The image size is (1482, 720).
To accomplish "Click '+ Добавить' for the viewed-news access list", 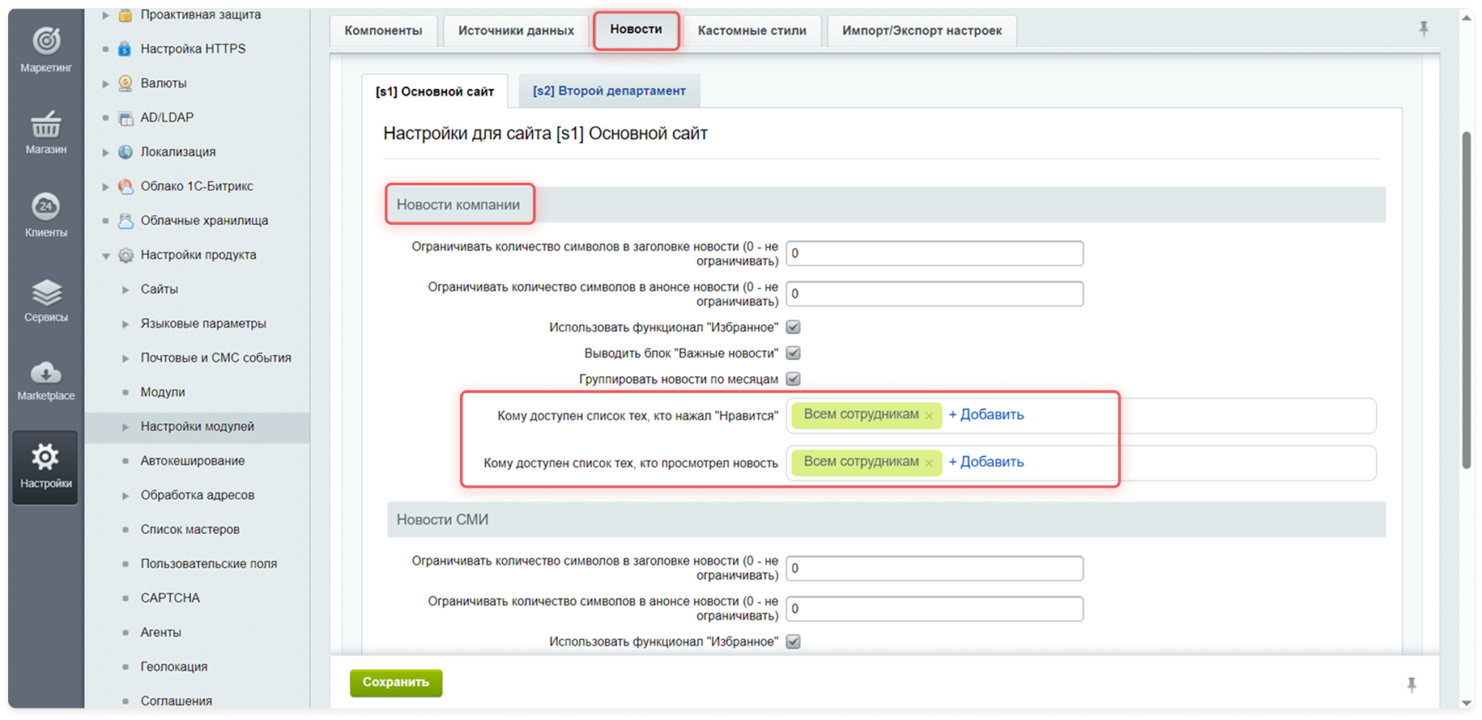I will [986, 462].
